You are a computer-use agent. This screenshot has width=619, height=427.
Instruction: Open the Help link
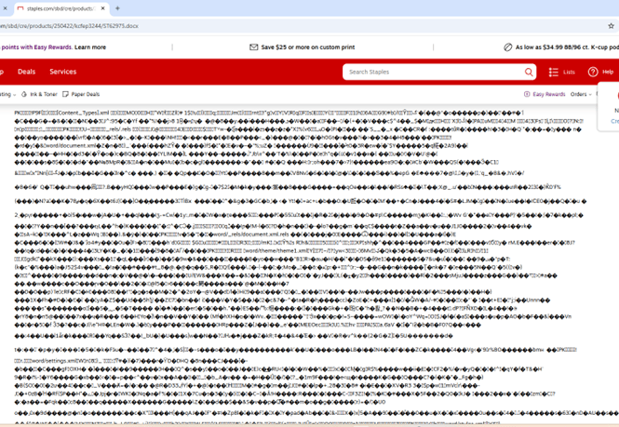608,72
